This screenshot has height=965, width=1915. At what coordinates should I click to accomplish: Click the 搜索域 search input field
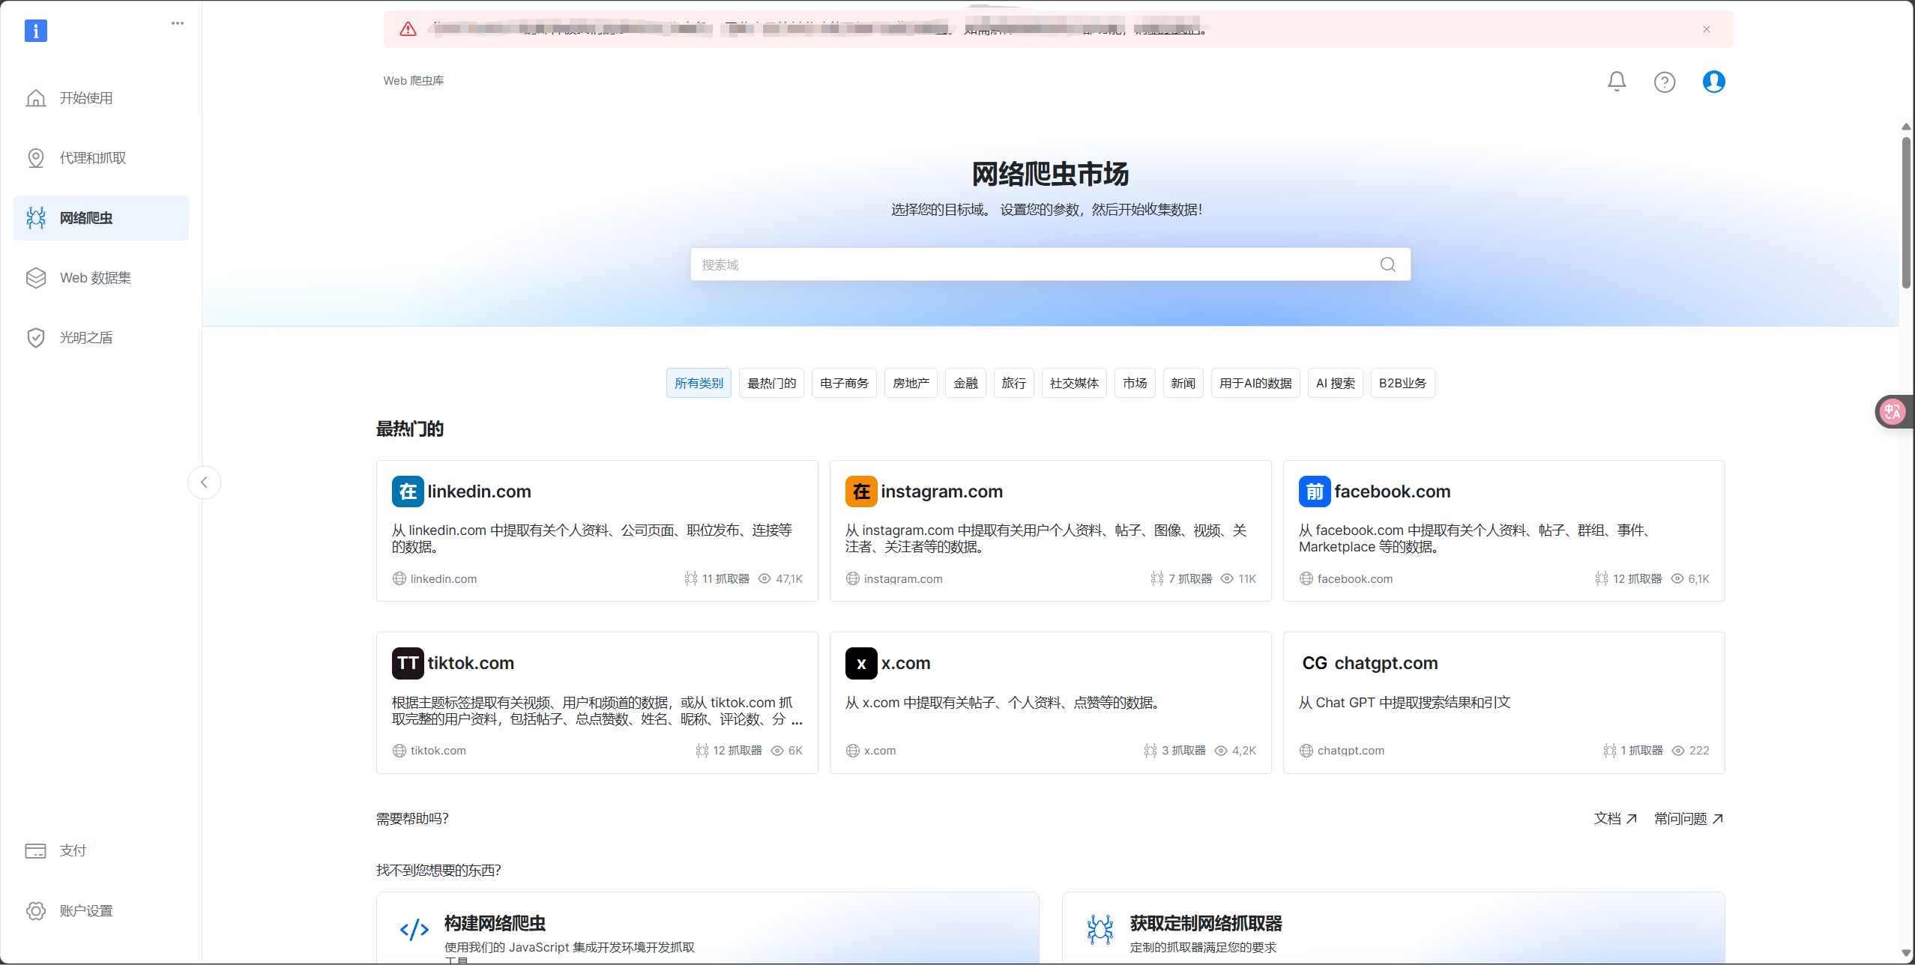coord(1034,264)
